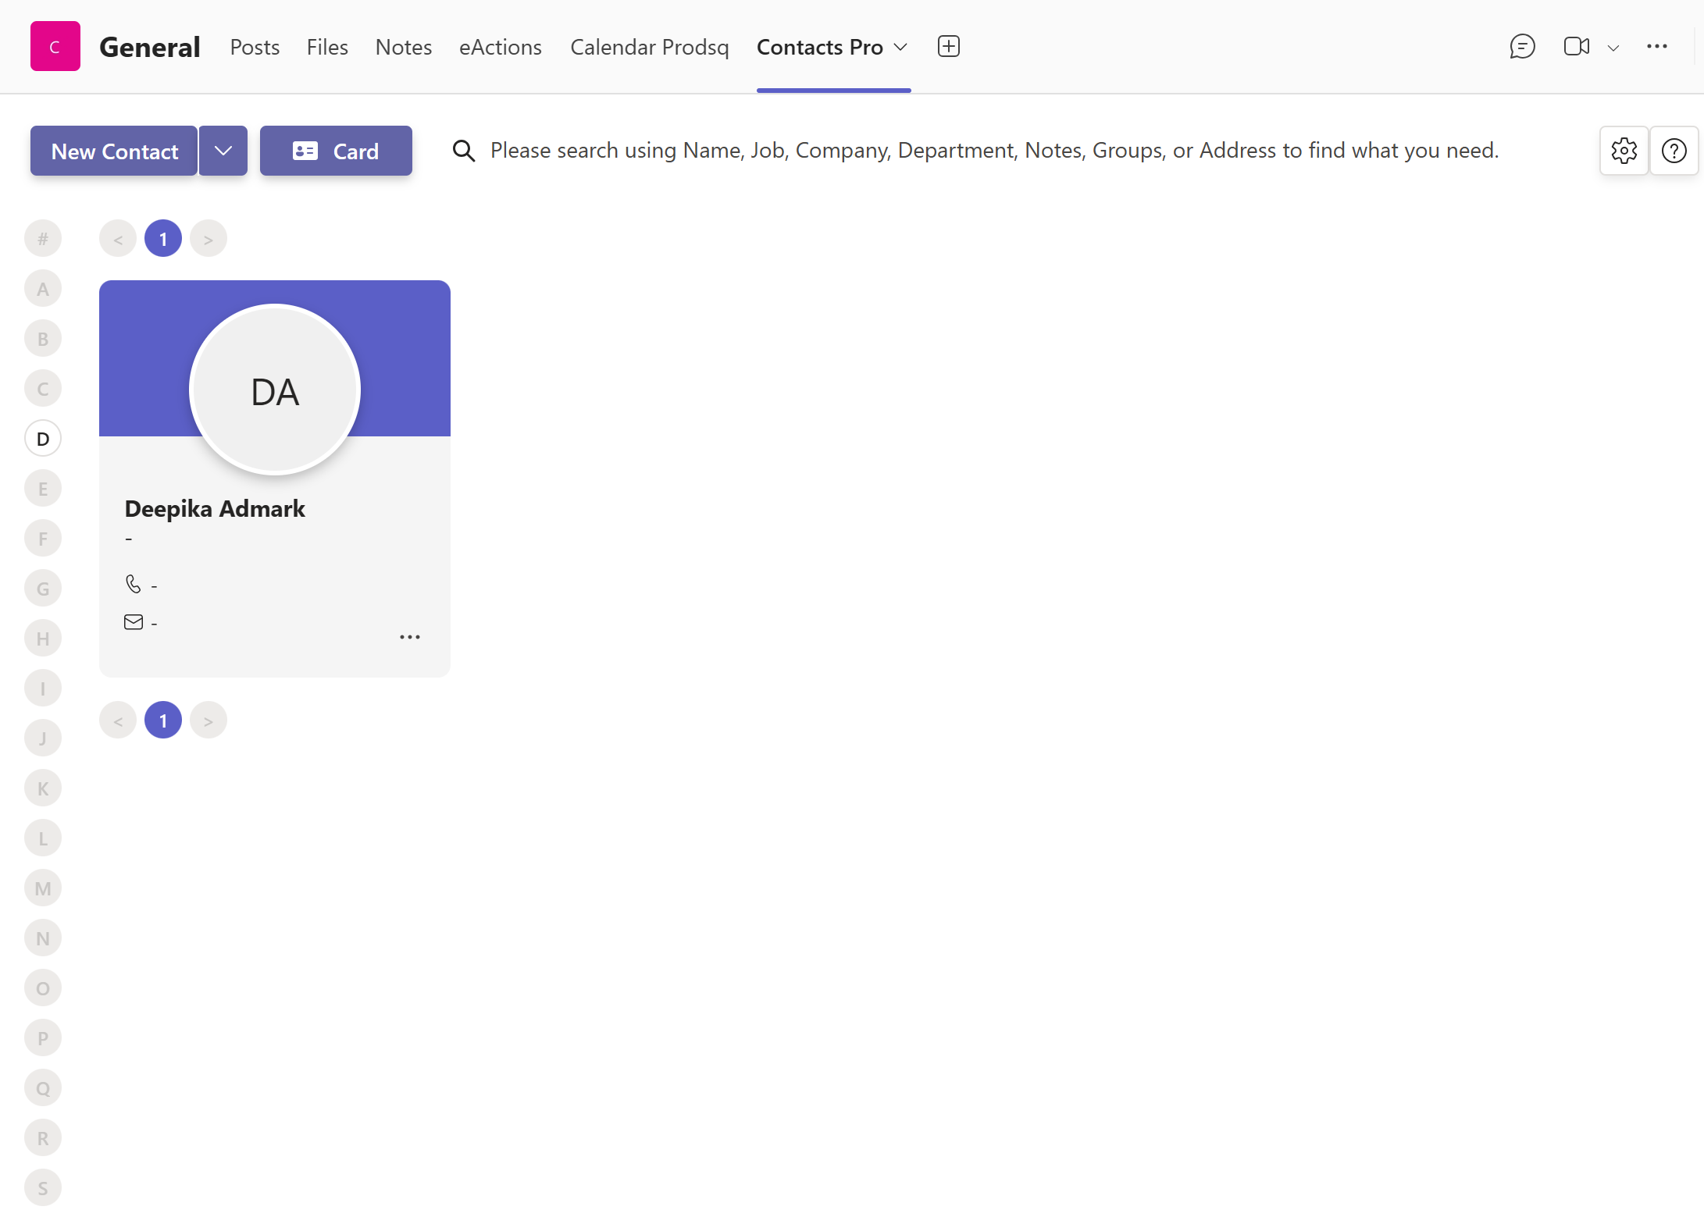
Task: Expand the New Contact options arrow
Action: click(224, 151)
